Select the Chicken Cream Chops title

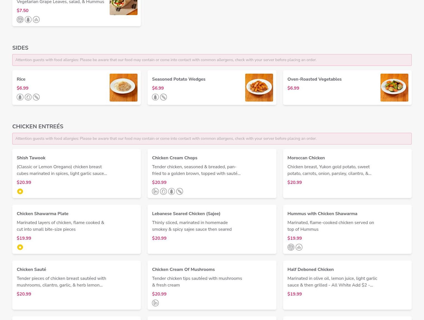175,158
